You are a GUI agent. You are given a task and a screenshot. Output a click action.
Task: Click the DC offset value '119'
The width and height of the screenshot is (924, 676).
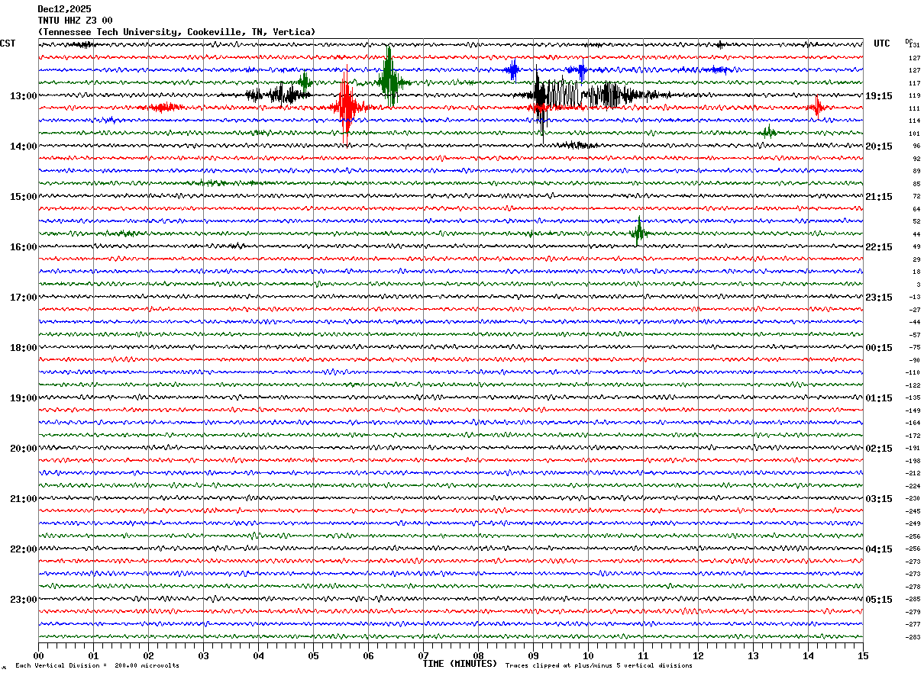[x=914, y=96]
